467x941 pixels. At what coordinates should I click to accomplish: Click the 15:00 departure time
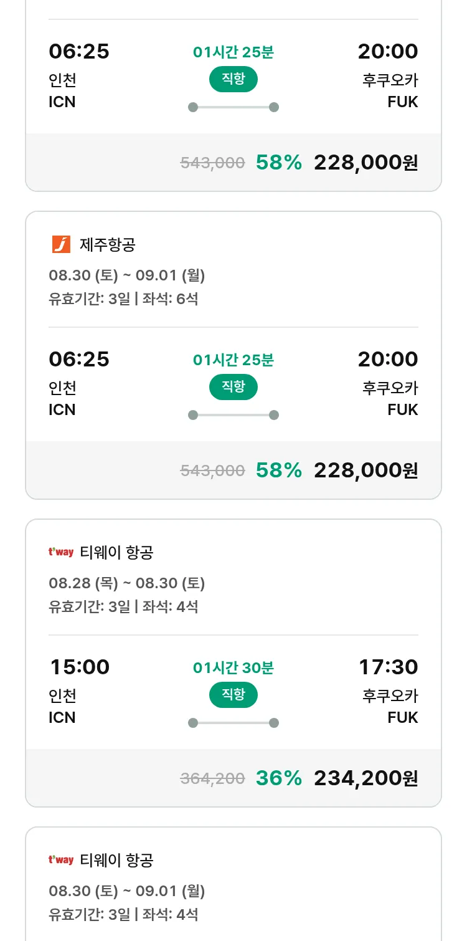(80, 667)
